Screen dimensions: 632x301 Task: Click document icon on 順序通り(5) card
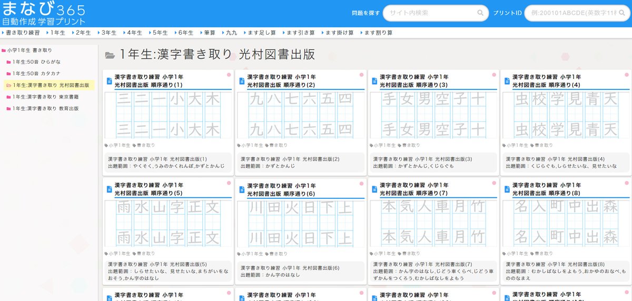pos(110,189)
